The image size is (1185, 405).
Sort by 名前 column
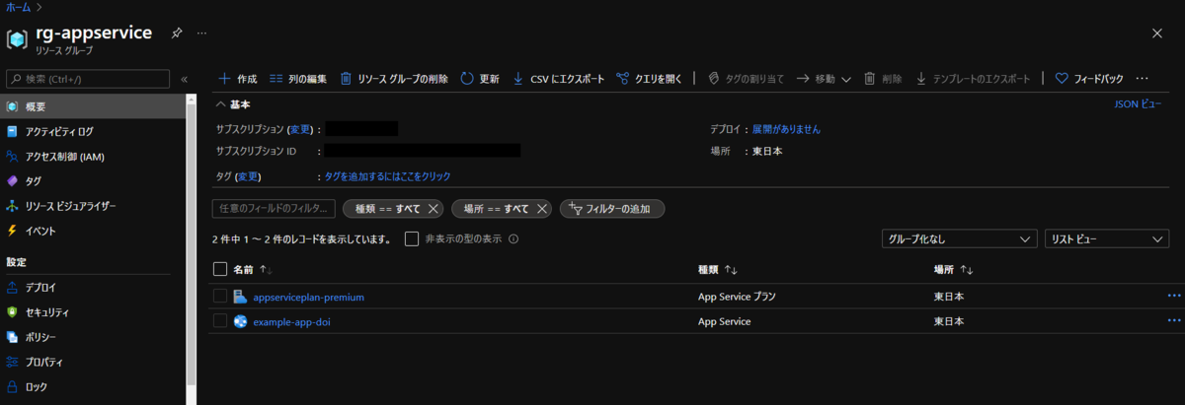click(253, 269)
